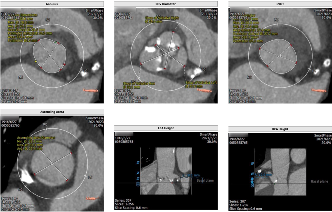Click the top diameter symbol in RCA Height panel
This screenshot has height=212, width=332.
[x=252, y=163]
